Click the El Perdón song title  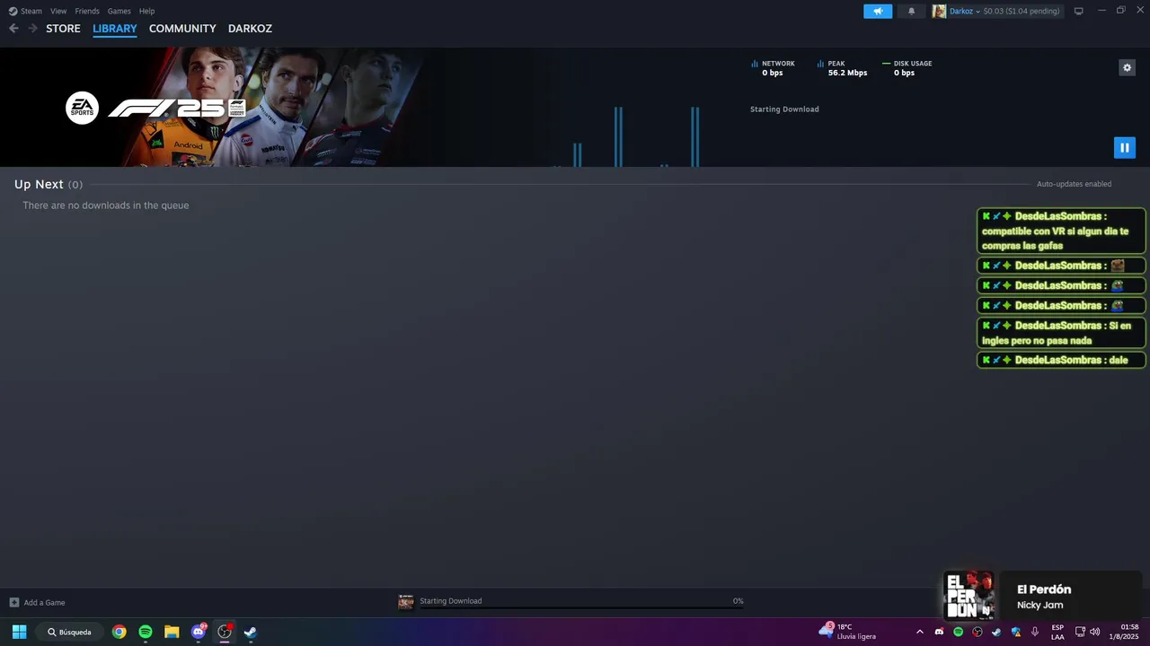click(x=1044, y=589)
